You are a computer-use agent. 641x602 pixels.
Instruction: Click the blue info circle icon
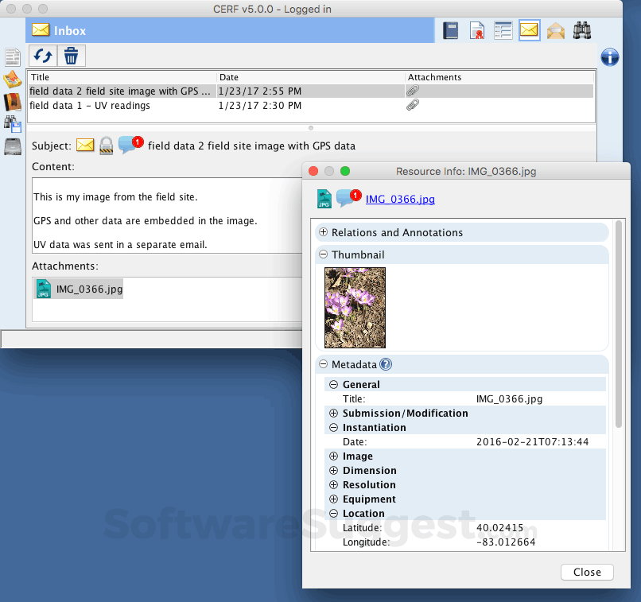tap(608, 57)
